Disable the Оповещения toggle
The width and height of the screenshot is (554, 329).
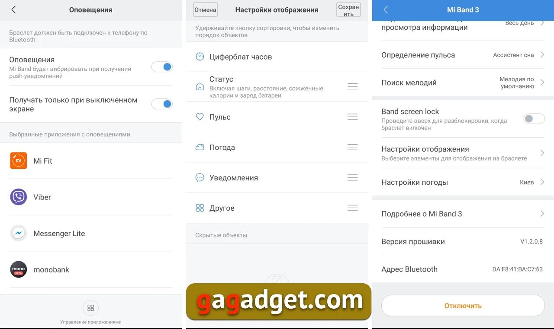pyautogui.click(x=162, y=67)
